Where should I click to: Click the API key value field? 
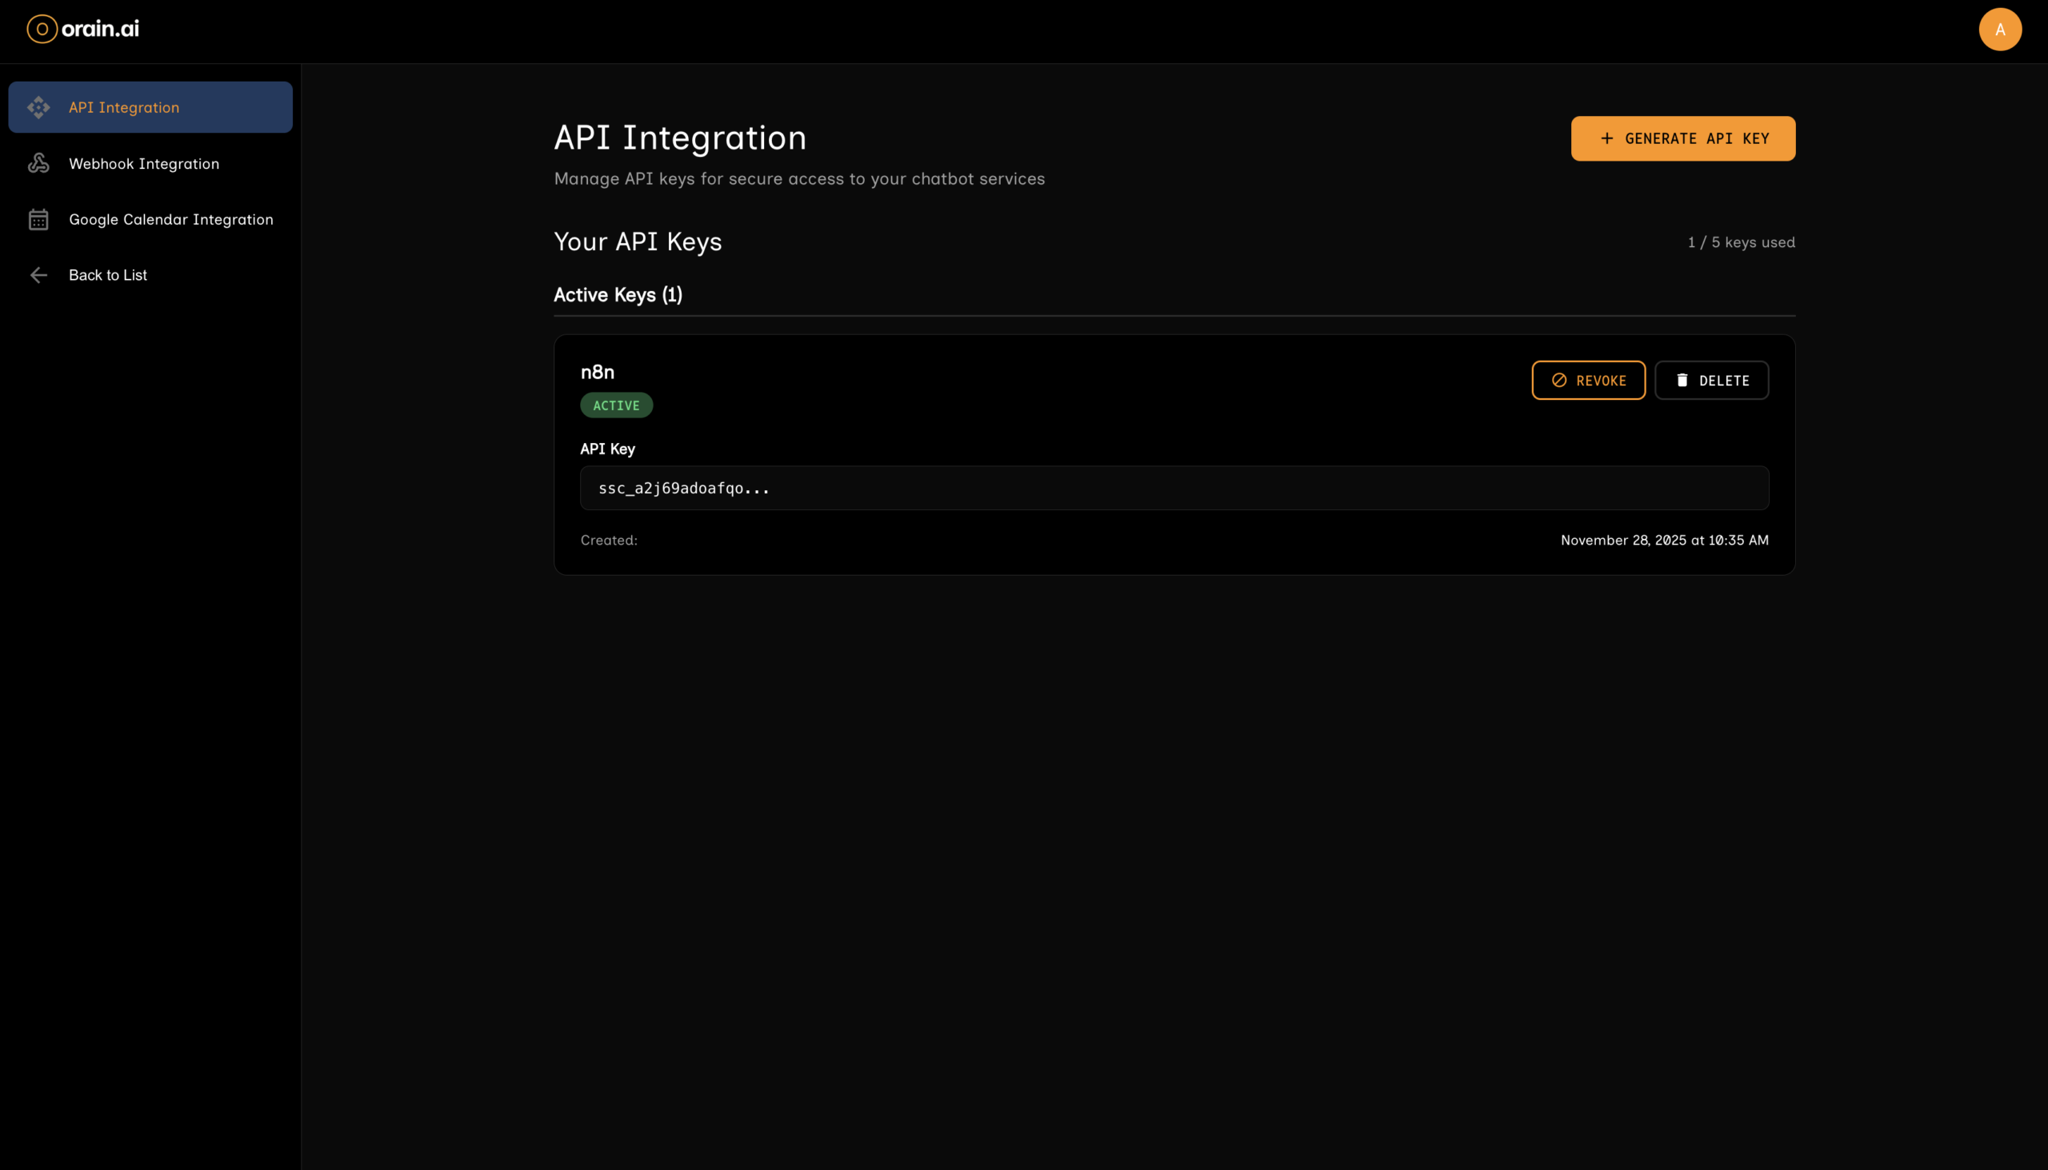coord(1174,488)
